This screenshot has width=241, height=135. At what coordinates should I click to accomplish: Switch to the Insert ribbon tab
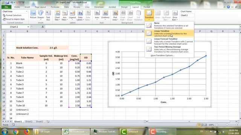click(x=27, y=7)
